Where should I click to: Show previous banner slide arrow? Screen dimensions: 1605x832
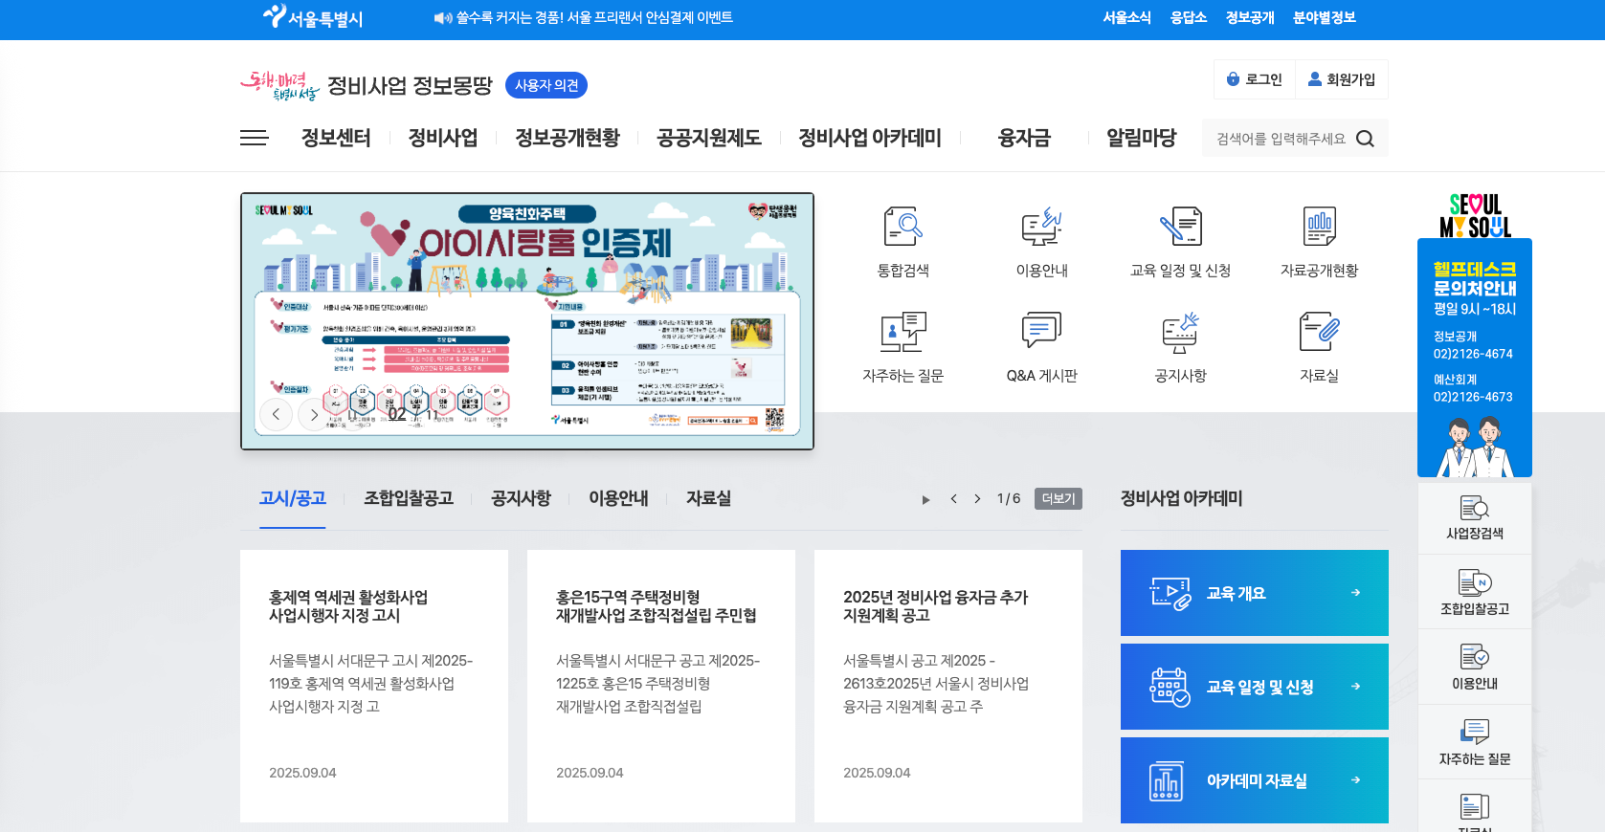pyautogui.click(x=276, y=414)
